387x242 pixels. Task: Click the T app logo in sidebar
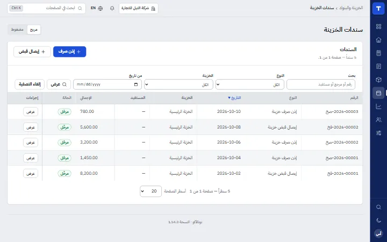pyautogui.click(x=378, y=9)
